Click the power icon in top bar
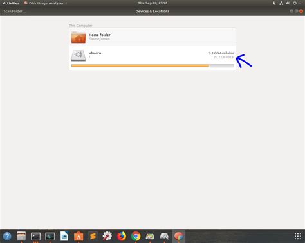 [x=295, y=3]
